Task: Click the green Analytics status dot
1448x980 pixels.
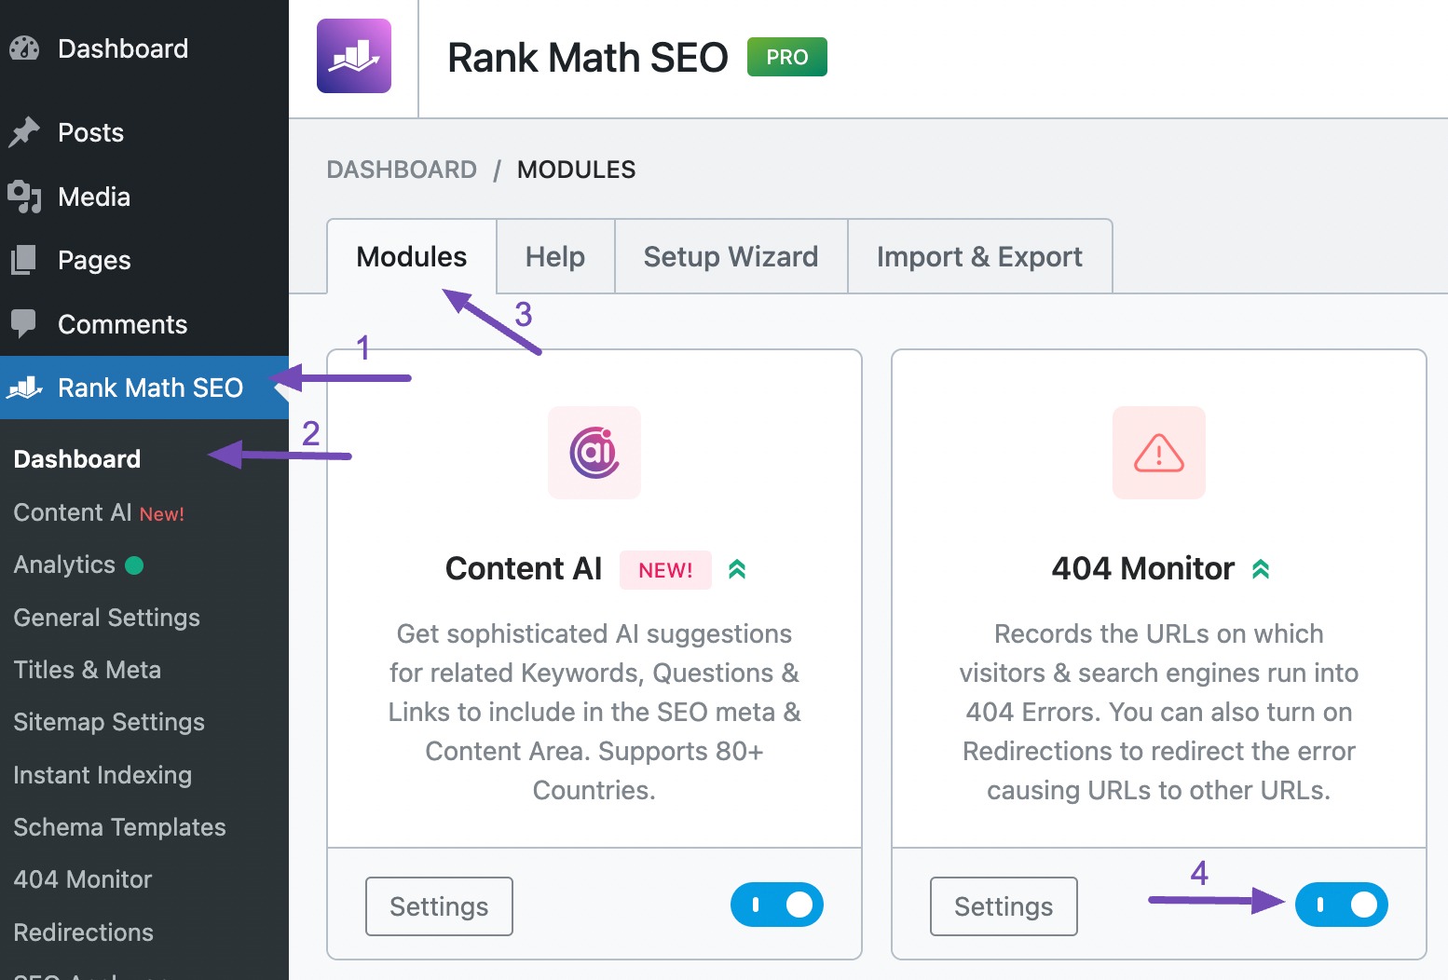Action: (135, 565)
